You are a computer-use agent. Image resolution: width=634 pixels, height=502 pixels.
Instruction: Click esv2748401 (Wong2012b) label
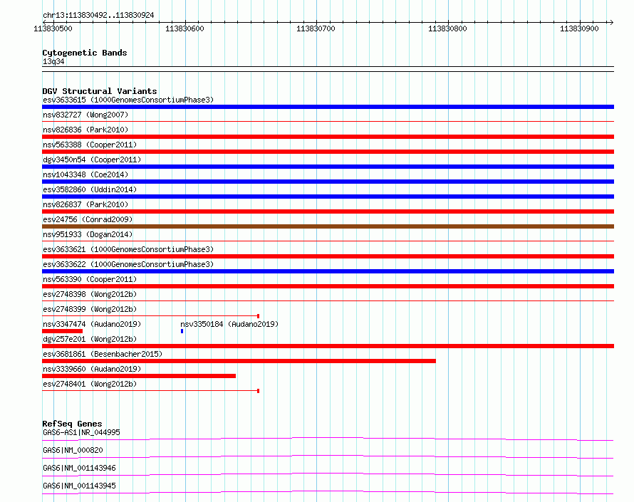90,384
